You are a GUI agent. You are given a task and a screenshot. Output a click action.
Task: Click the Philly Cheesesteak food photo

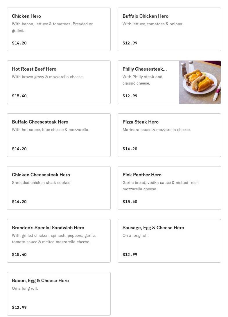coord(200,82)
